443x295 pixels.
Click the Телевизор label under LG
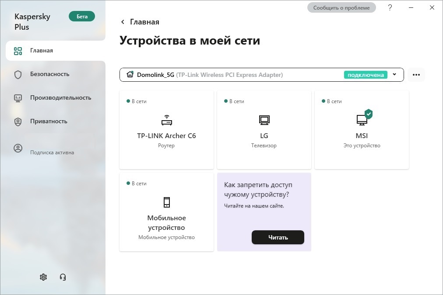tap(264, 146)
